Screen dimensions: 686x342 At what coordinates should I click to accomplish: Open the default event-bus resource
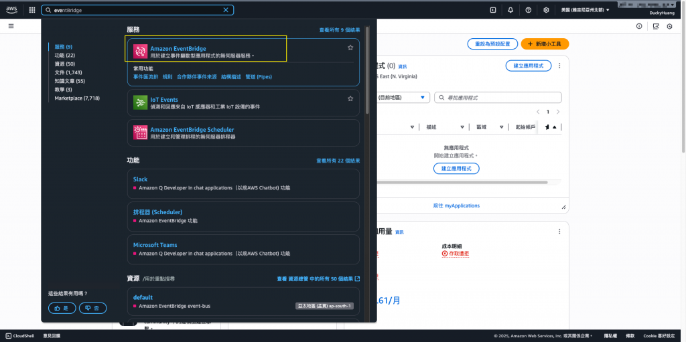(143, 297)
